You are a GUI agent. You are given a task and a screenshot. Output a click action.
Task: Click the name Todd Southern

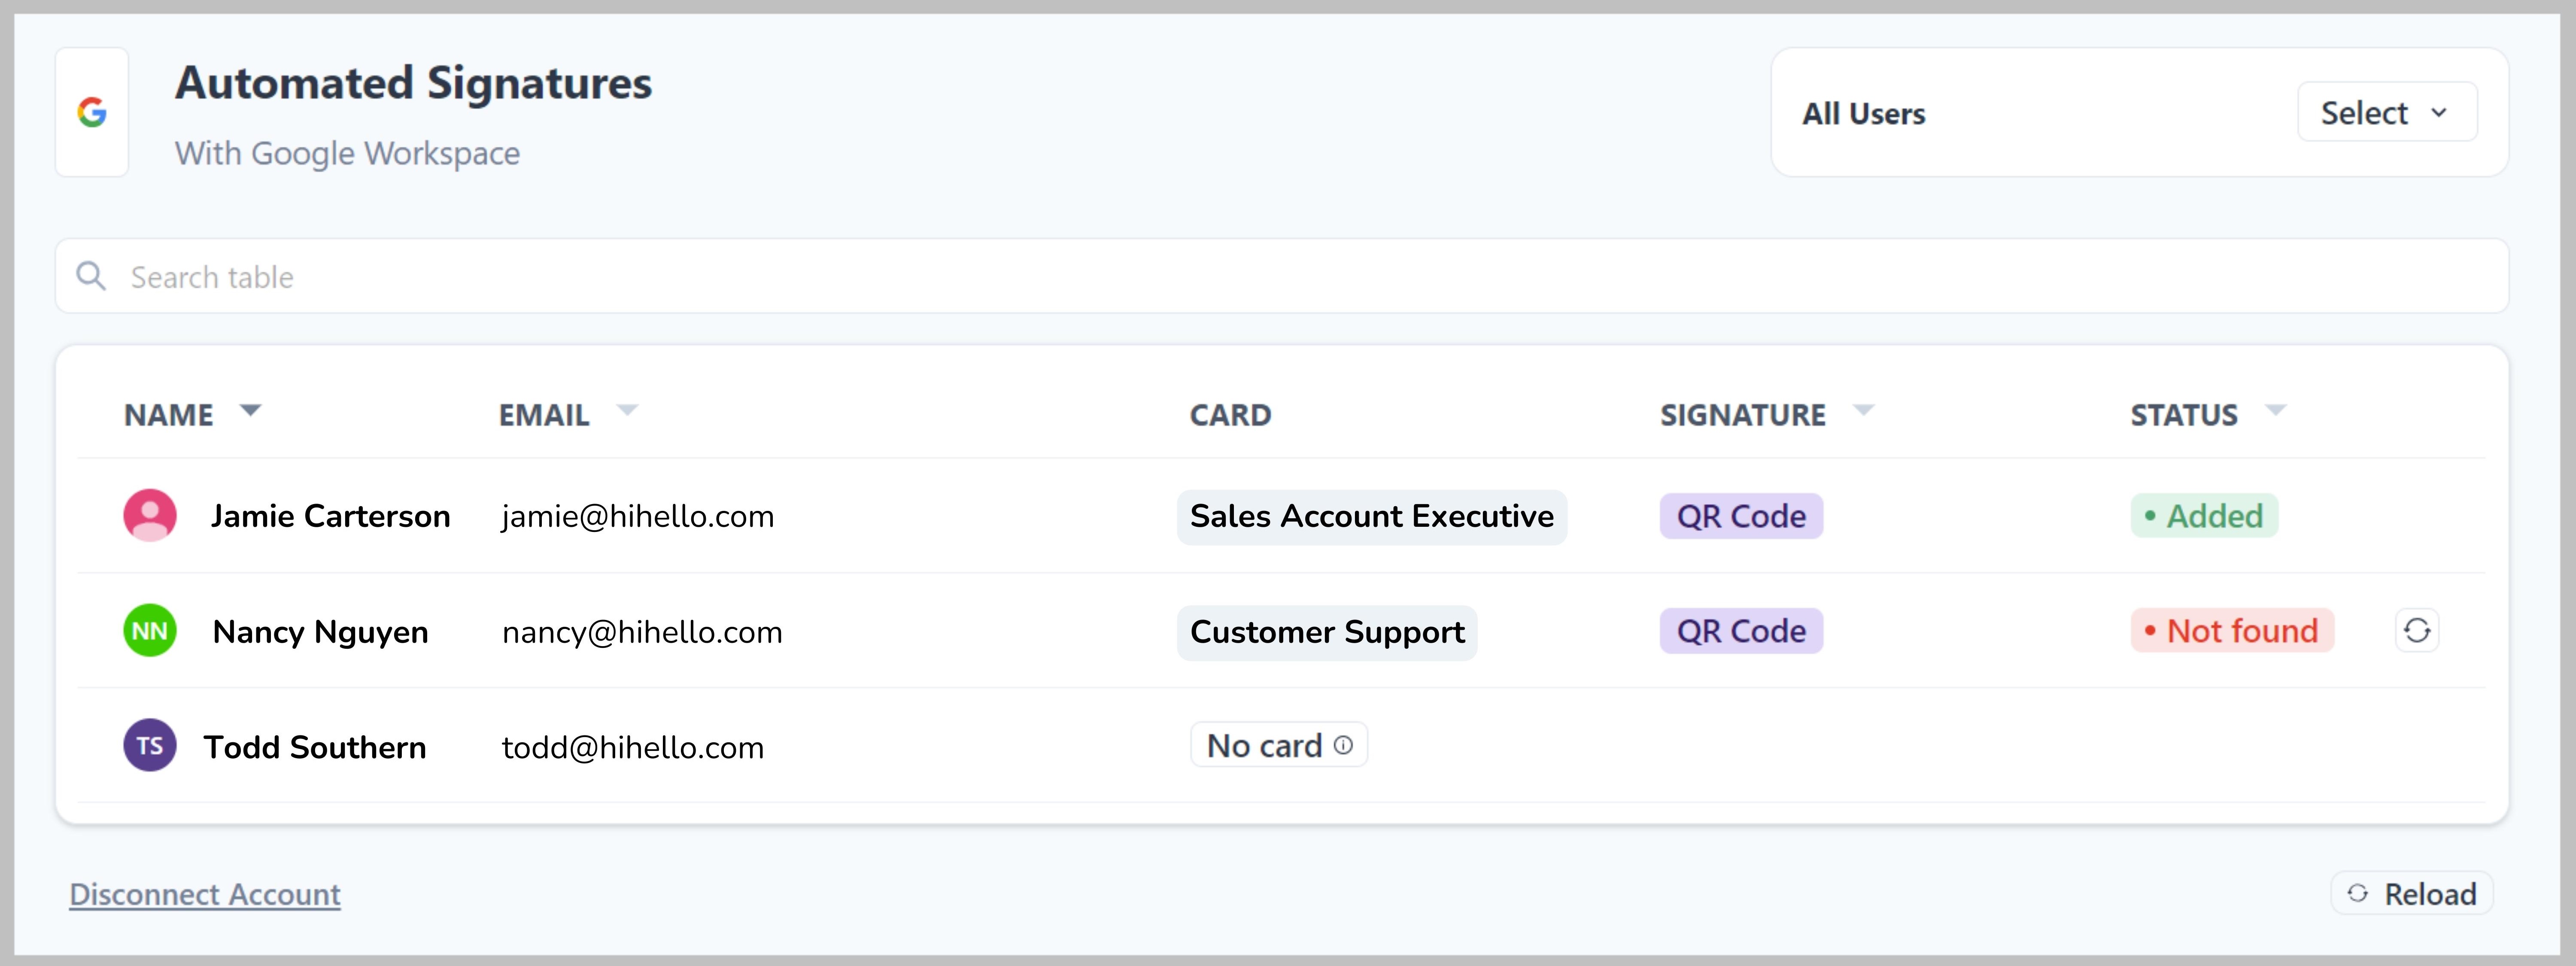(x=315, y=747)
